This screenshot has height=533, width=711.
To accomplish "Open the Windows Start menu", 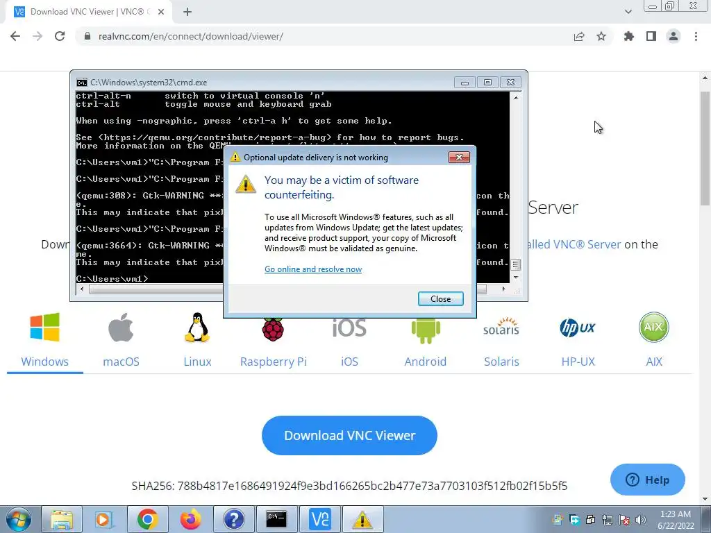I will tap(19, 519).
